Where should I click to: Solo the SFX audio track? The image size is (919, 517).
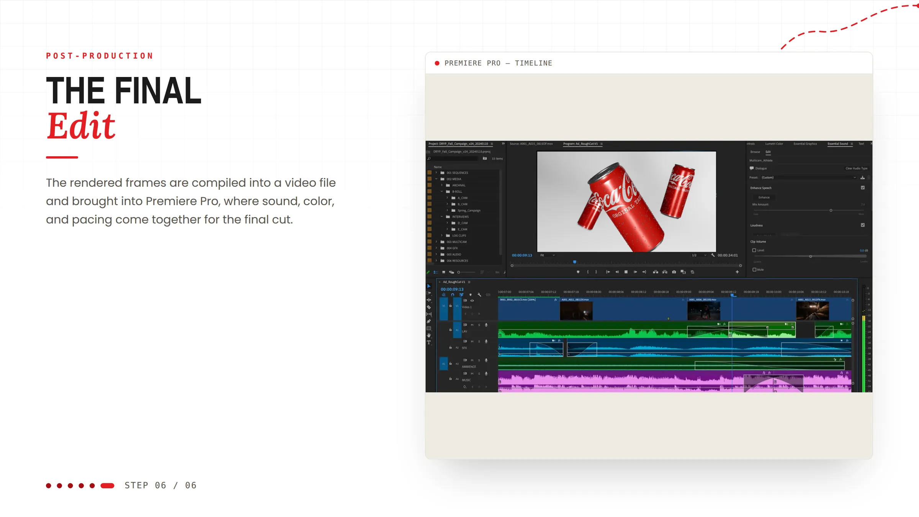click(x=479, y=341)
